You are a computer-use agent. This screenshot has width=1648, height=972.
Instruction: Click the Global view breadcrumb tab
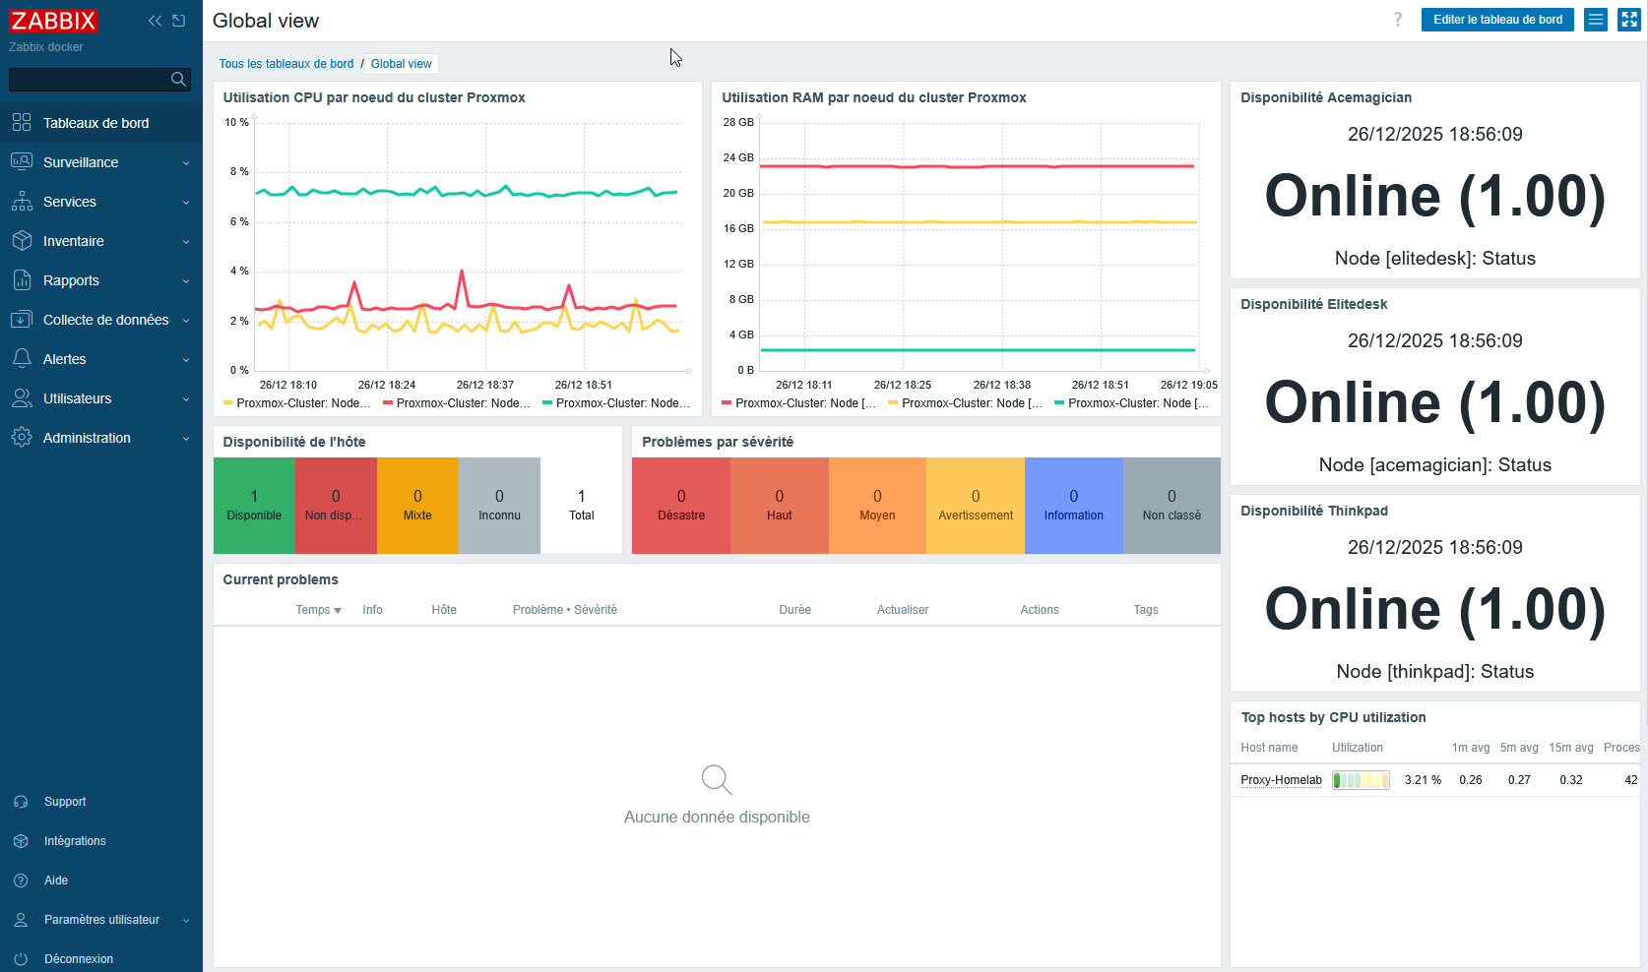401,63
